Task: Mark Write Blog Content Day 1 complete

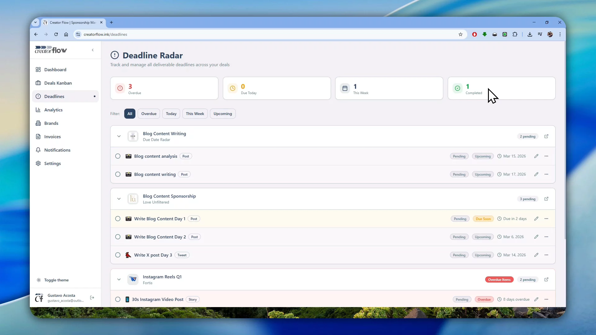Action: [x=118, y=219]
